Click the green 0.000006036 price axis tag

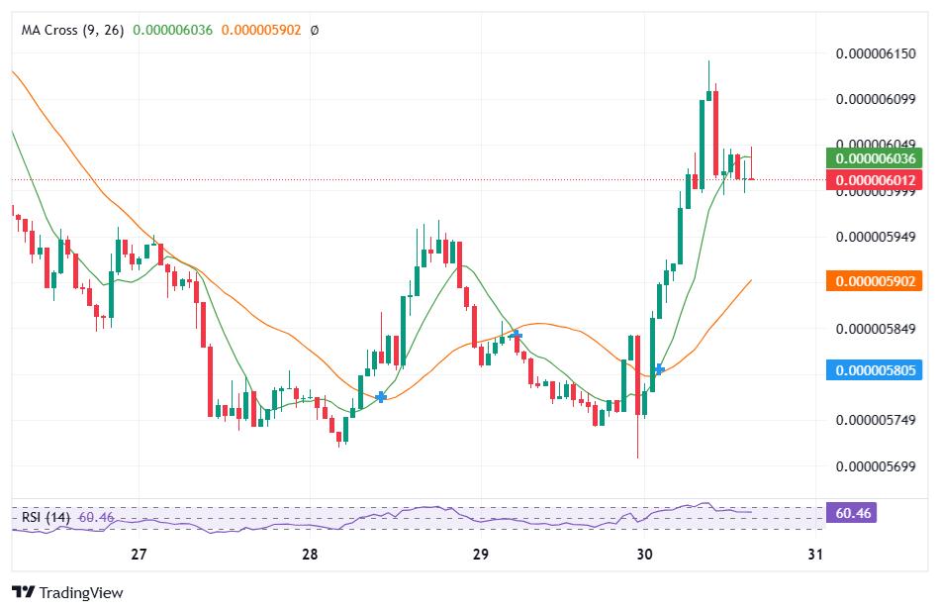874,158
